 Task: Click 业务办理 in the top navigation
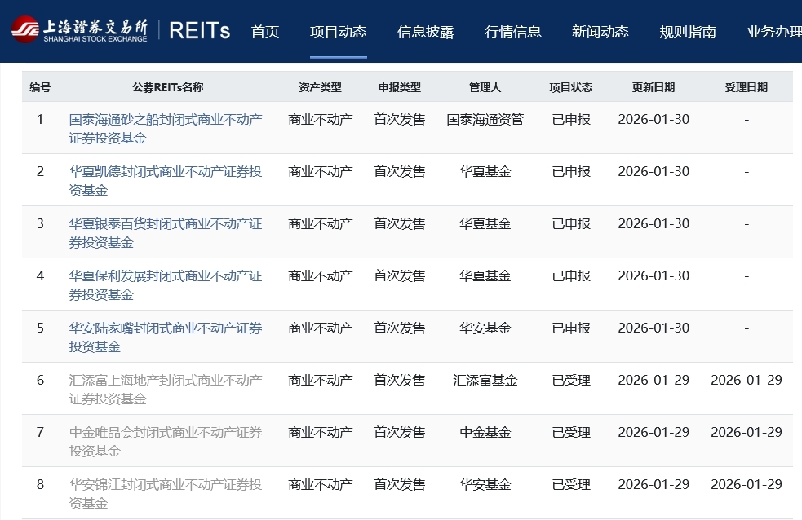773,32
